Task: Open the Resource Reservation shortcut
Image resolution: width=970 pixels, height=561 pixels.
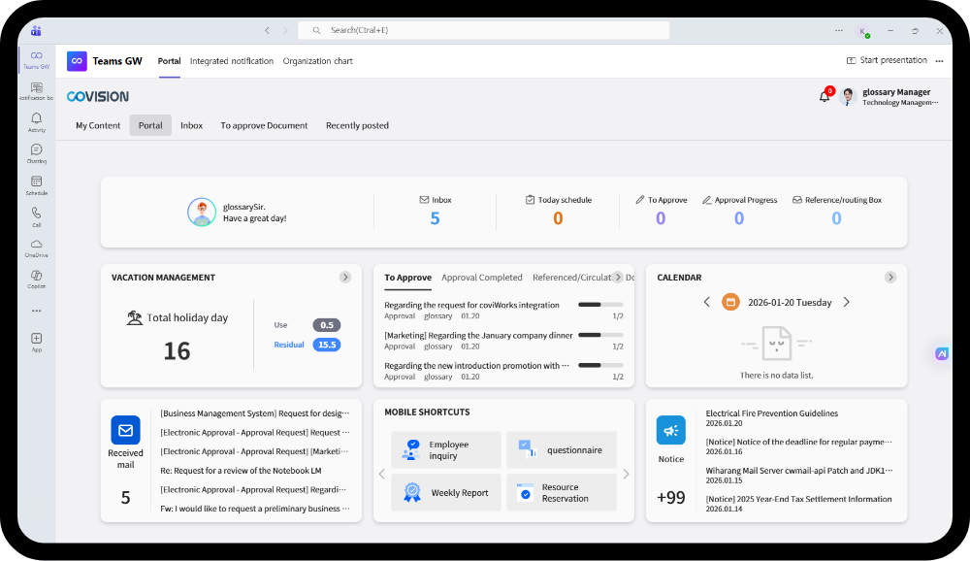Action: 562,493
